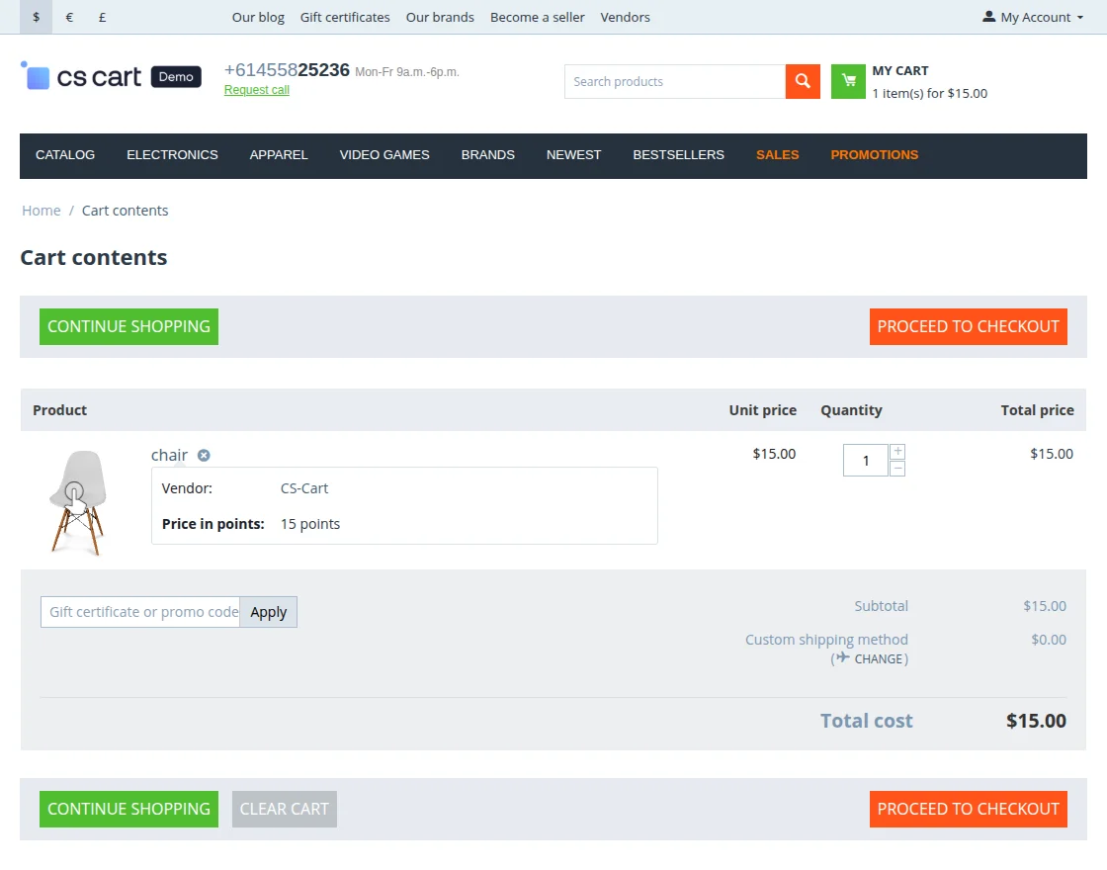Switch currency to US dollars
The width and height of the screenshot is (1107, 870).
[x=36, y=17]
